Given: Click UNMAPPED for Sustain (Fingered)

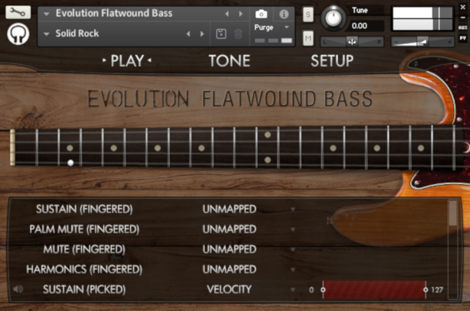Looking at the screenshot, I should click(229, 209).
